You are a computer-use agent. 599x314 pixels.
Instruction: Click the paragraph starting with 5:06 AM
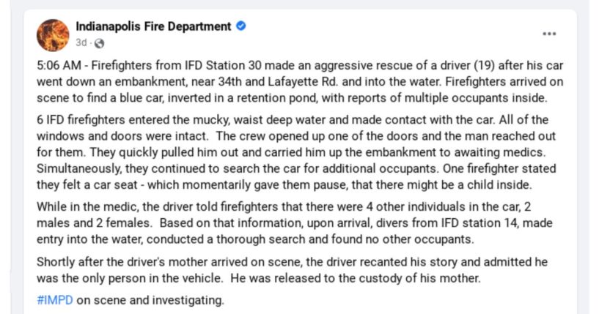300,82
